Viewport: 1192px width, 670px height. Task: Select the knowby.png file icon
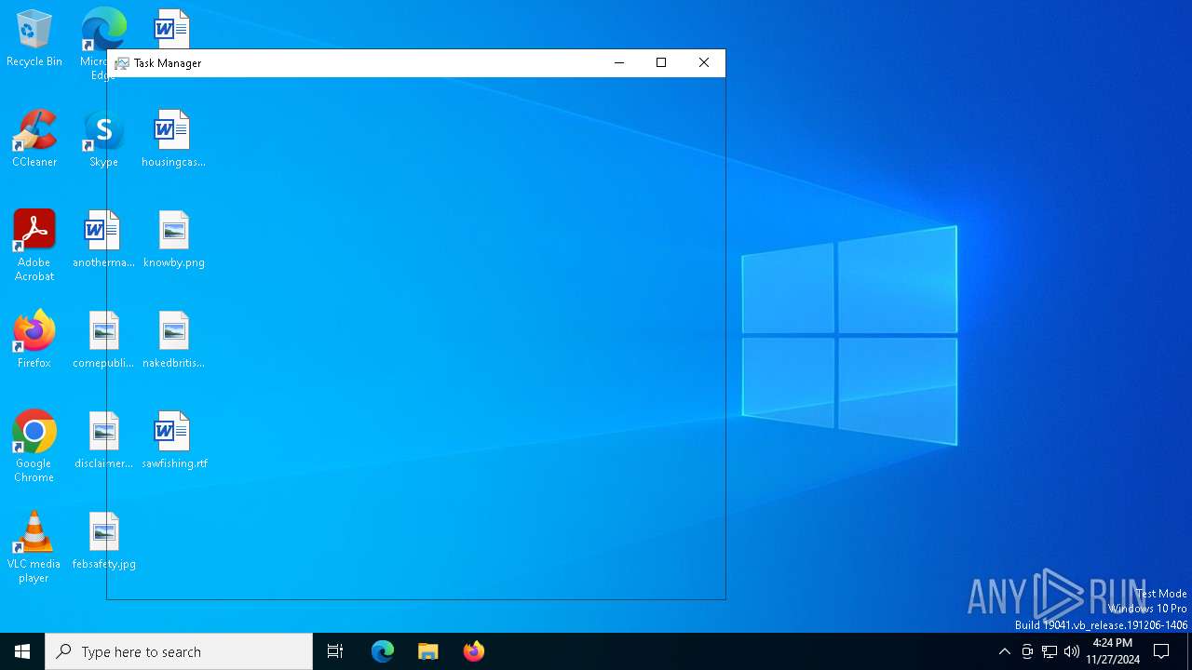(174, 240)
